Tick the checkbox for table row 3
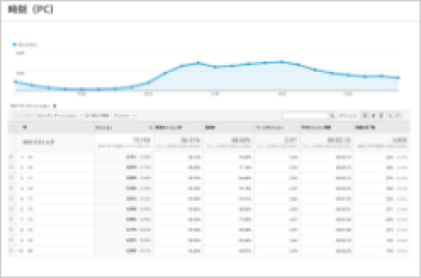This screenshot has height=278, width=421. click(11, 177)
